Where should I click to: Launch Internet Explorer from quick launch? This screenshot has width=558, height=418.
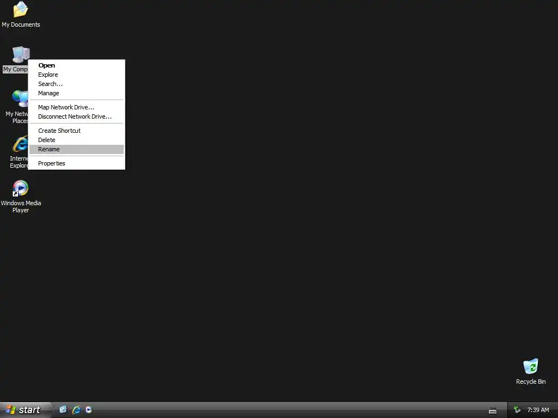point(76,409)
